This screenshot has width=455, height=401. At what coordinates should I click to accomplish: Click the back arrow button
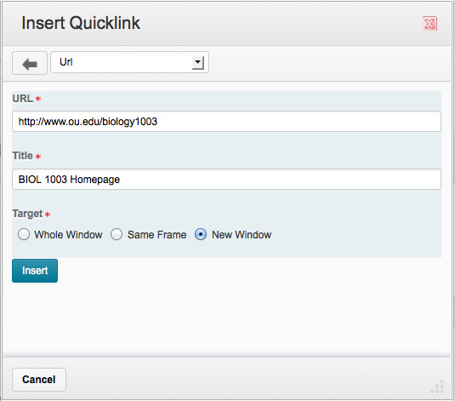(30, 63)
